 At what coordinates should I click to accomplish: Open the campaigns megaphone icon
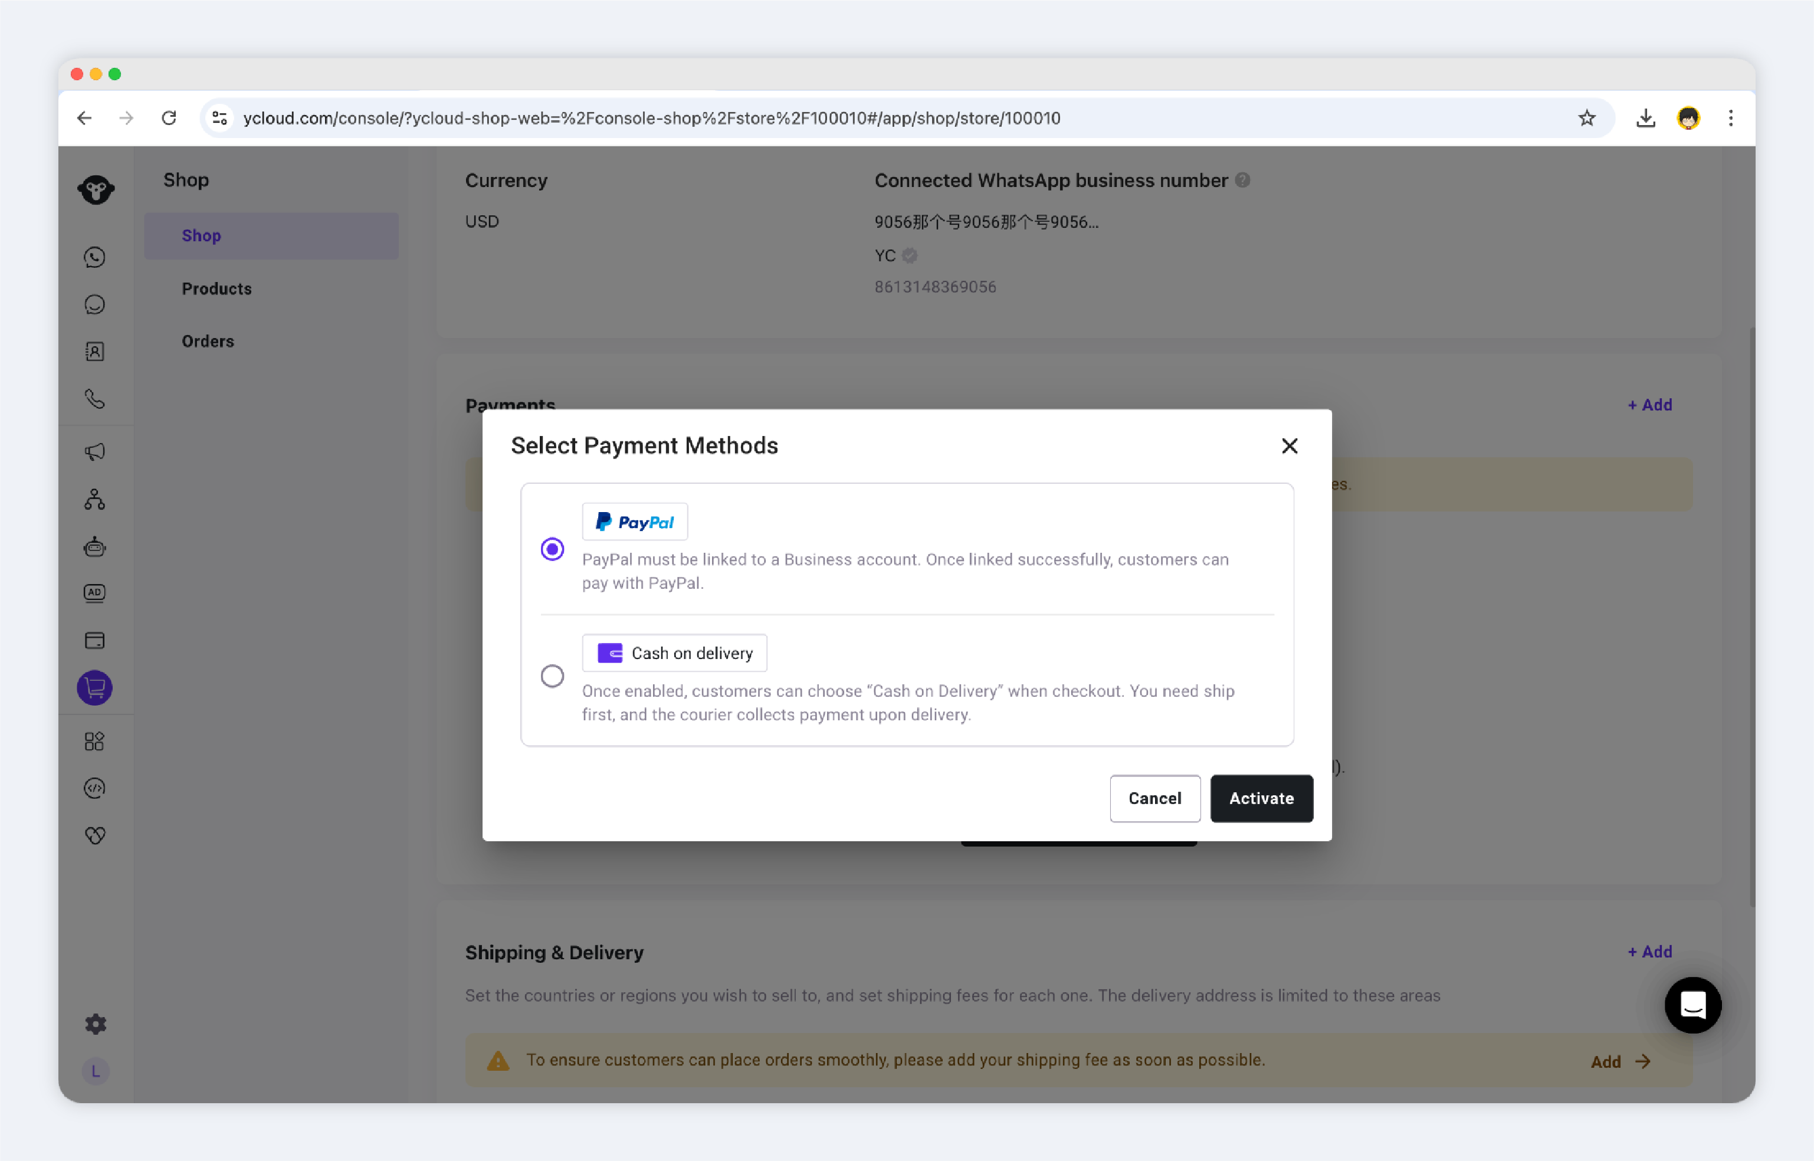coord(95,452)
